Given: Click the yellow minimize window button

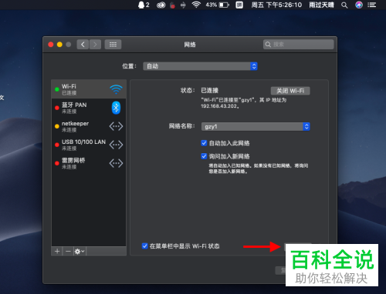Looking at the screenshot, I should pyautogui.click(x=59, y=45).
